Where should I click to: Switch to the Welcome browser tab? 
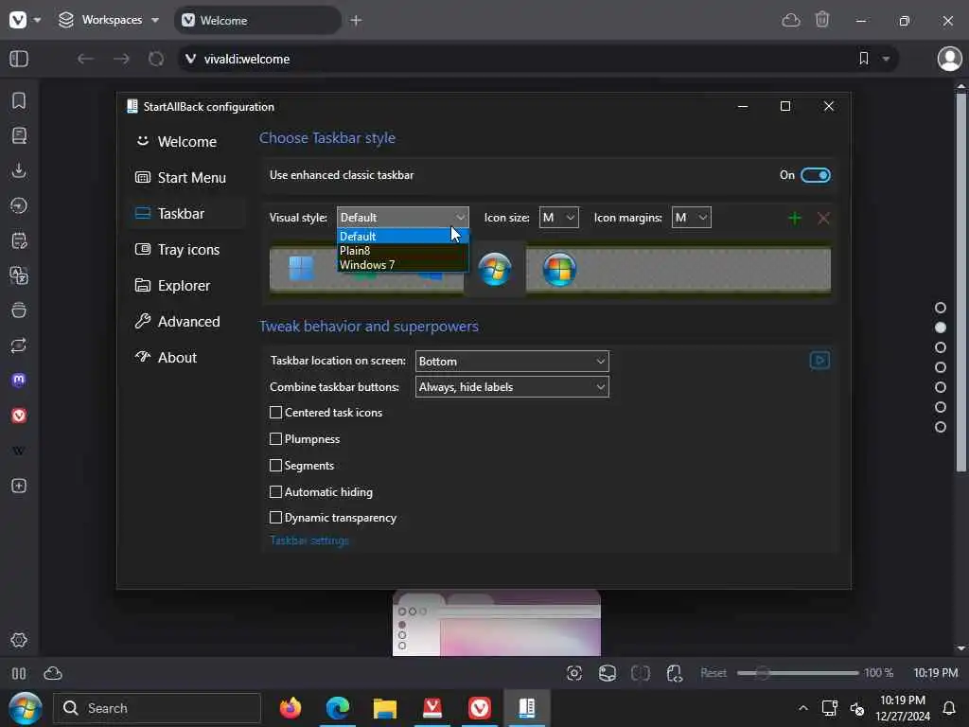(x=257, y=21)
